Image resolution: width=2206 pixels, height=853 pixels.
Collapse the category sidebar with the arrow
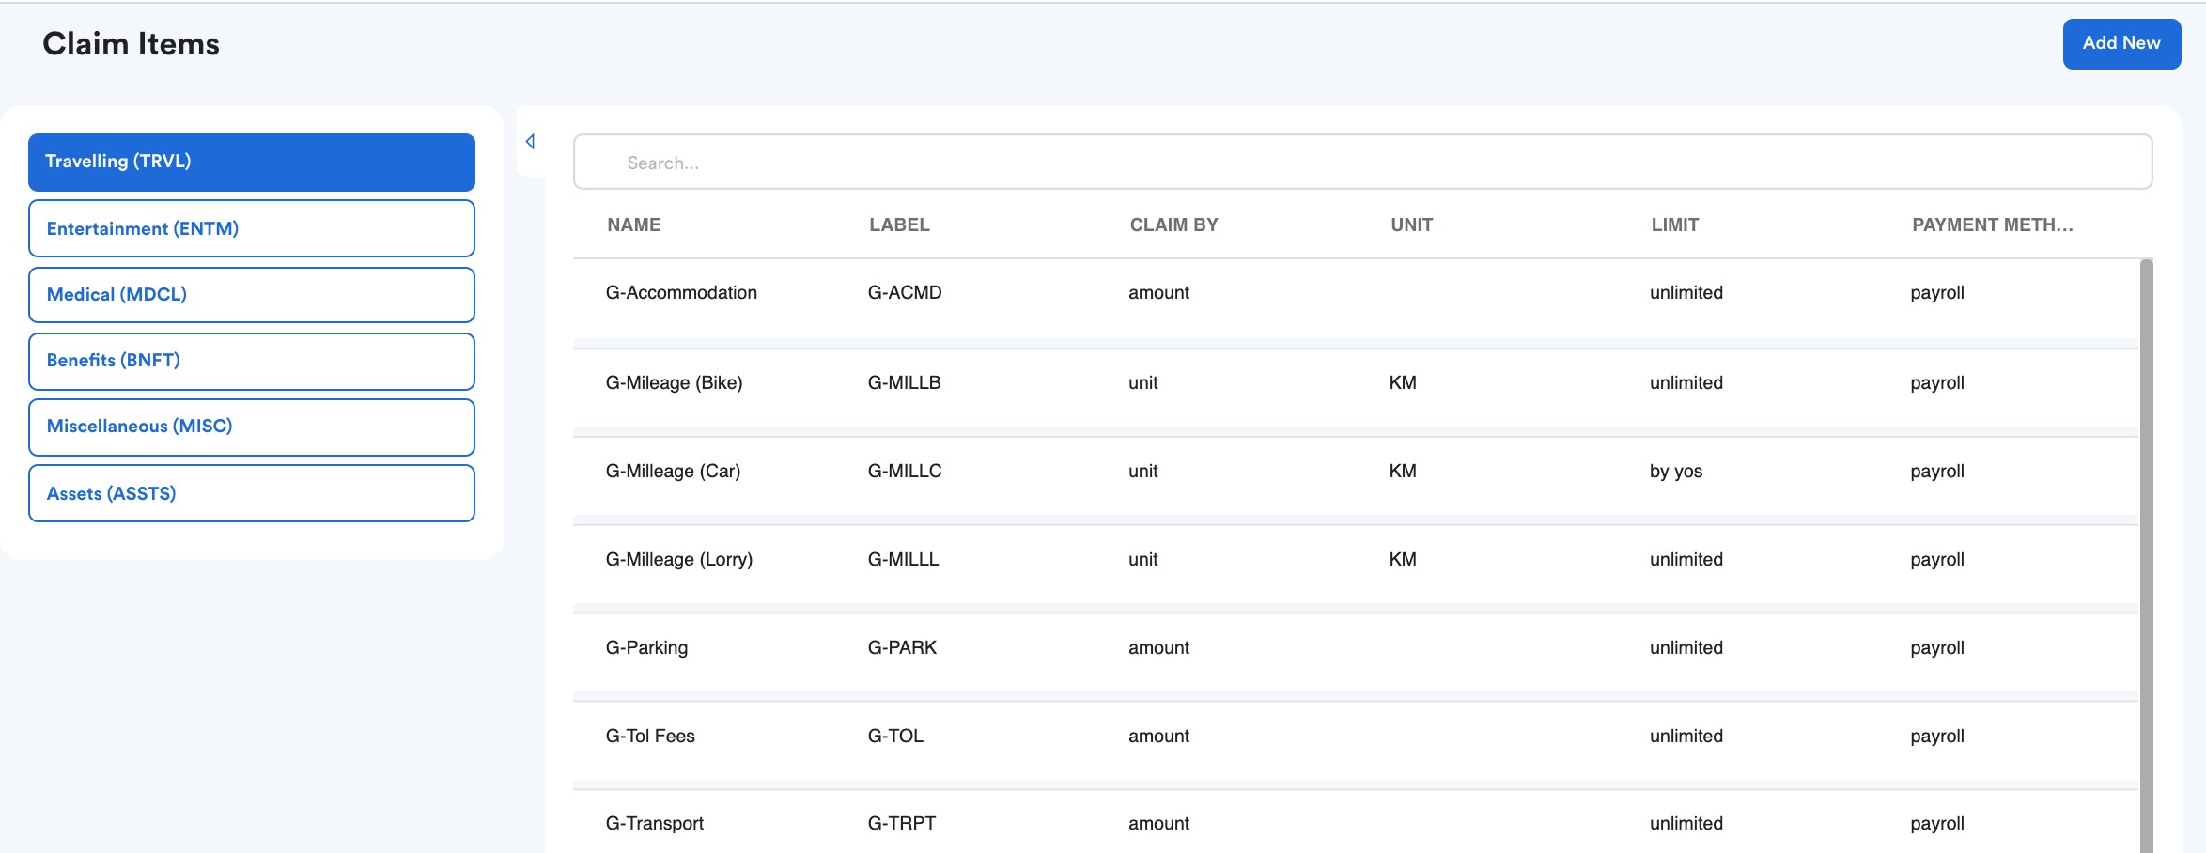tap(531, 142)
